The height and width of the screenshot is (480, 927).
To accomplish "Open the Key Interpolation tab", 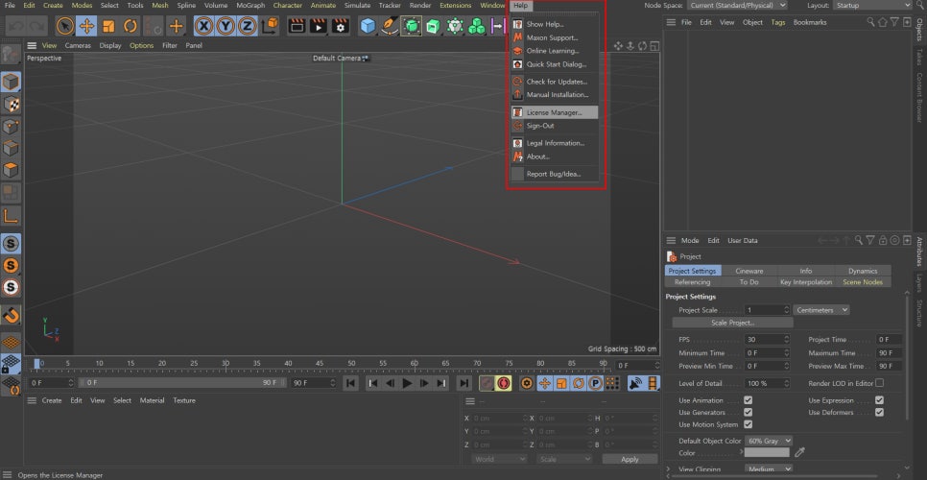I will 806,282.
